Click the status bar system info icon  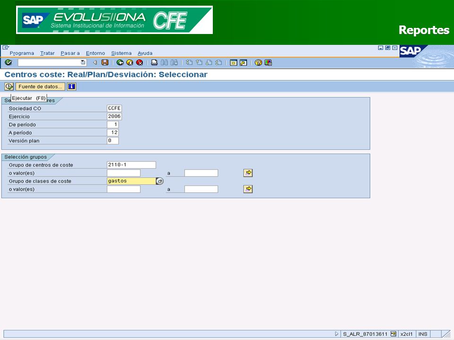point(393,334)
